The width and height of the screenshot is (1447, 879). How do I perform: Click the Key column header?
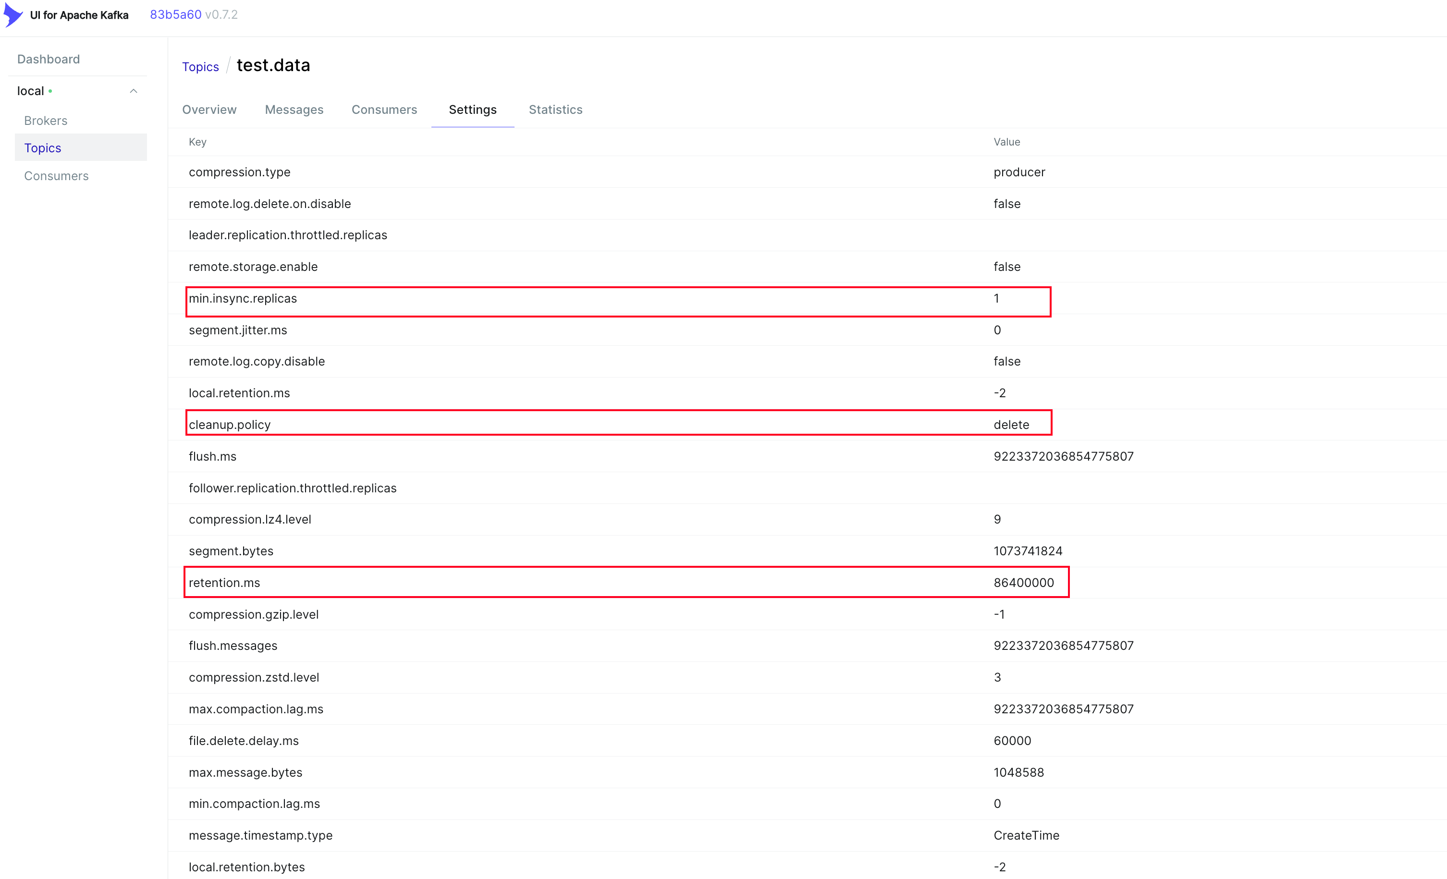197,142
